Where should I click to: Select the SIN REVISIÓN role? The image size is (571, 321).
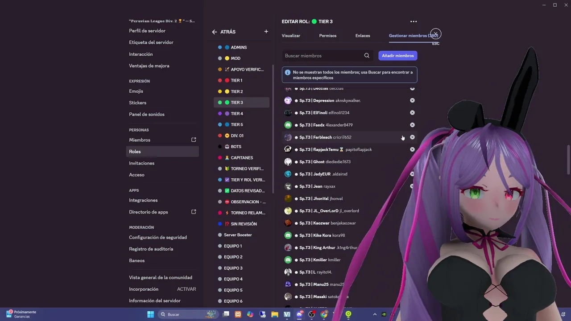click(x=241, y=224)
